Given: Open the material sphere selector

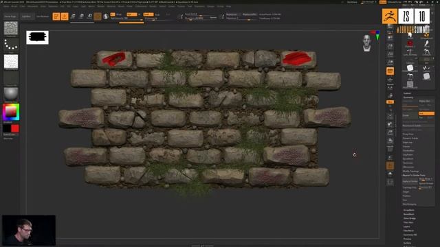Looking at the screenshot, I should click(x=11, y=94).
